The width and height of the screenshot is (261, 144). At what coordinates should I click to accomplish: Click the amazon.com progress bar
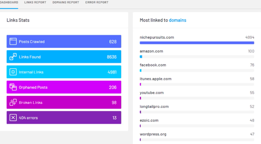click(x=197, y=57)
